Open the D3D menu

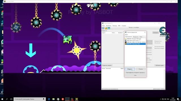tap(119, 26)
